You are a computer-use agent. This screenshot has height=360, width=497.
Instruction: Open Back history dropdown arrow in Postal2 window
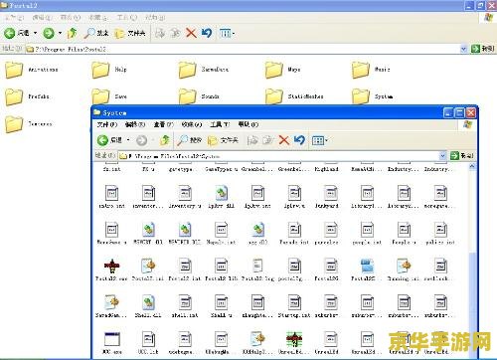[35, 33]
